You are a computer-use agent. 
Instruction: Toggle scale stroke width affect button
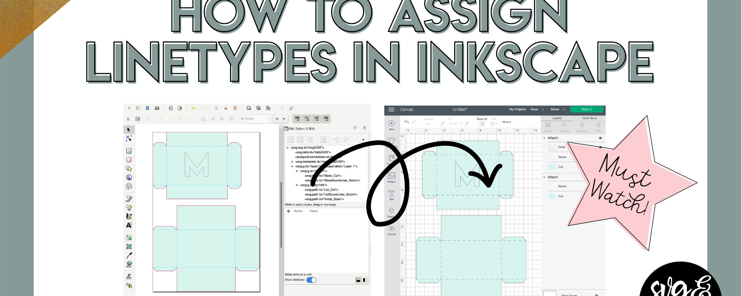(297, 119)
